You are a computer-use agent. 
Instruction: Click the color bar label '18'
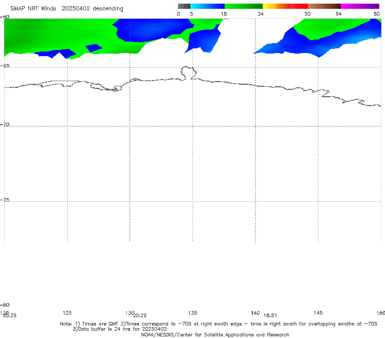click(224, 14)
